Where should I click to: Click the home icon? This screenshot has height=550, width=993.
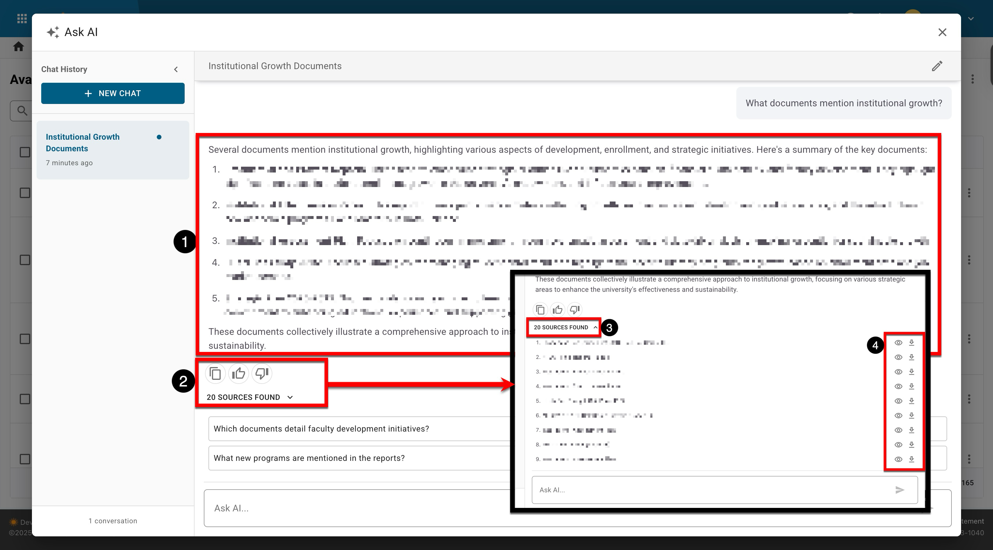19,47
